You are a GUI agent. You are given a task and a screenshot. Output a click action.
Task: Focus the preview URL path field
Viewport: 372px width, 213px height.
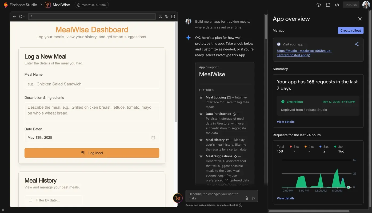(92, 17)
